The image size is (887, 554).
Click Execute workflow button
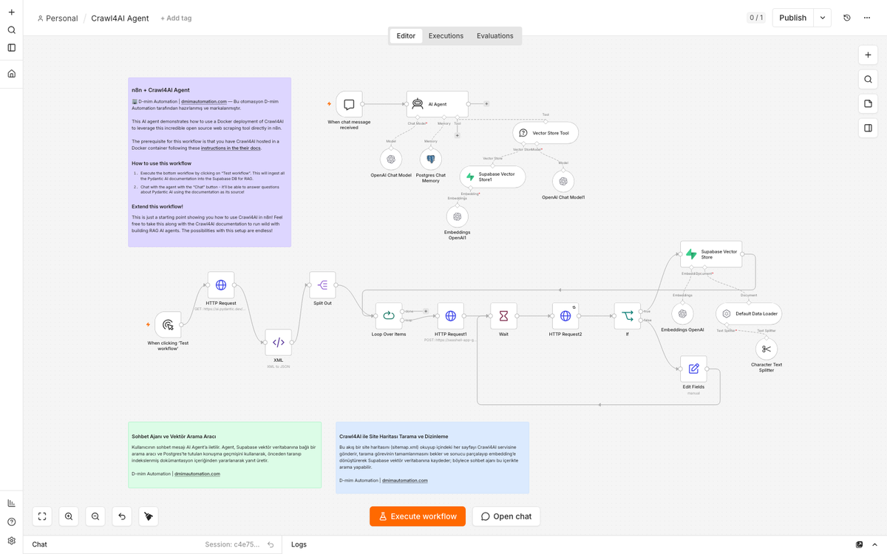(418, 516)
